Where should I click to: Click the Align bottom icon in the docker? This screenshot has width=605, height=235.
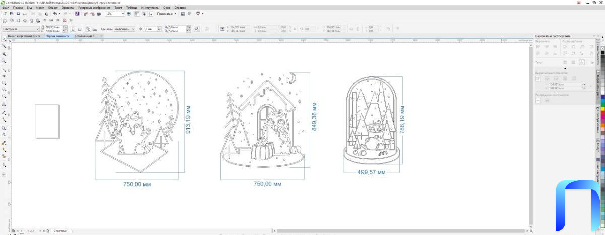click(555, 53)
